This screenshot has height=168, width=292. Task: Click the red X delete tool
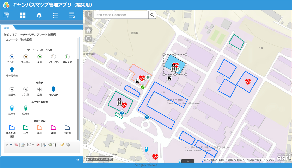[38, 145]
